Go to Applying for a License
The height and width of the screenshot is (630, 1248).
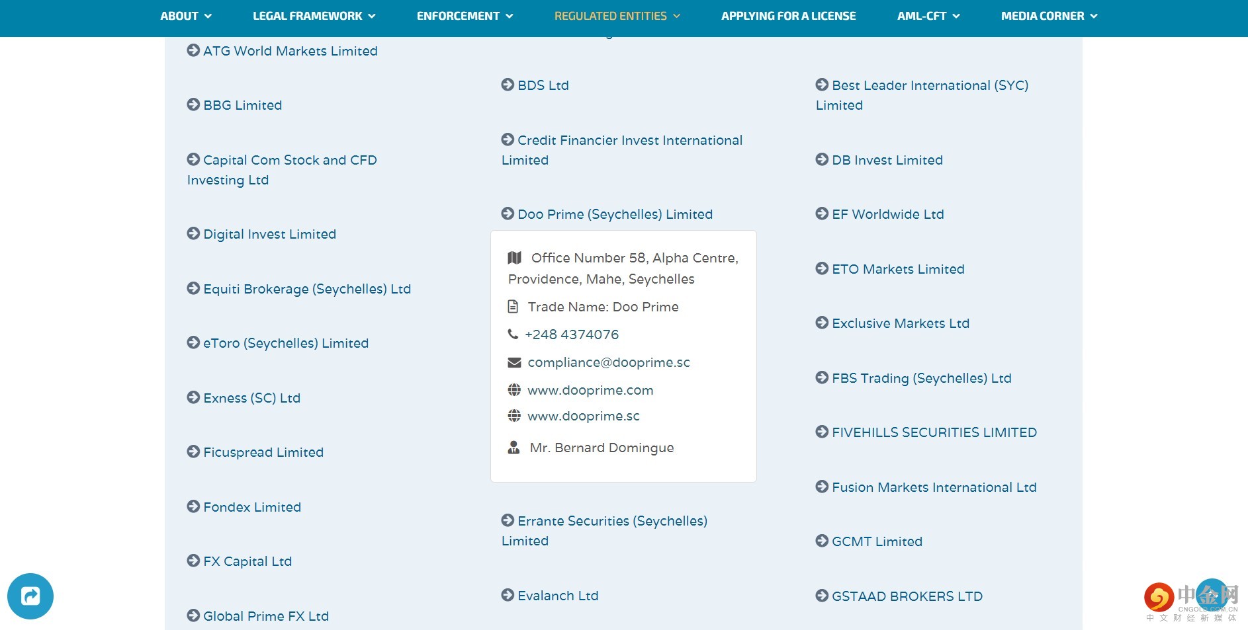point(789,16)
